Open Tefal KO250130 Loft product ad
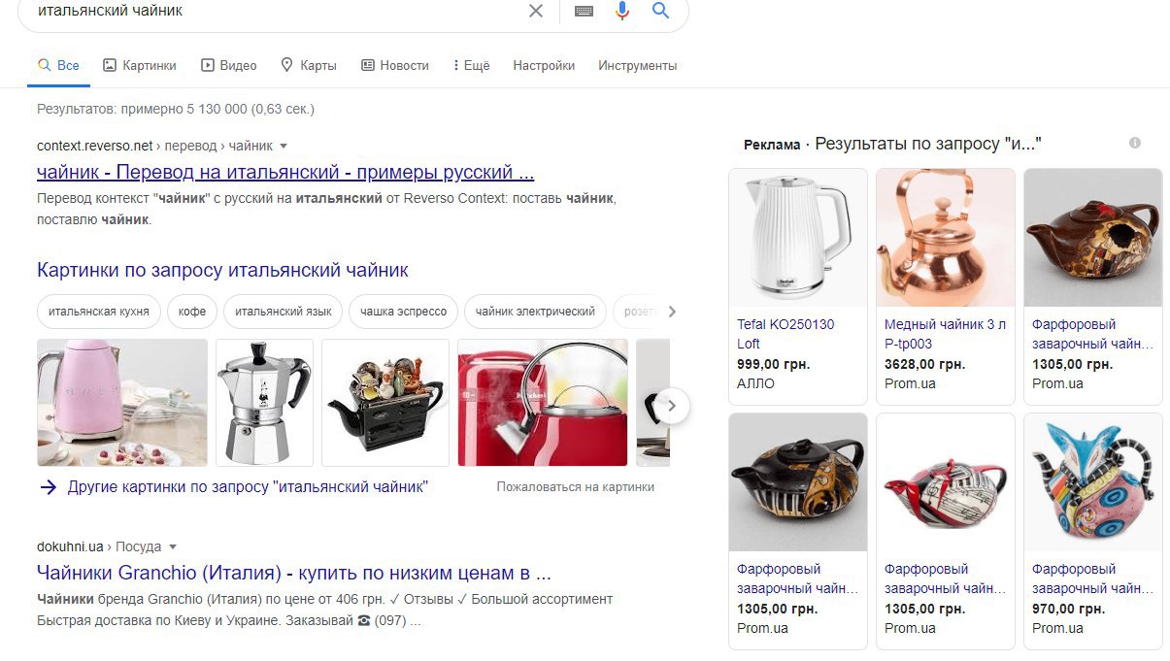1170x661 pixels. pyautogui.click(x=798, y=286)
